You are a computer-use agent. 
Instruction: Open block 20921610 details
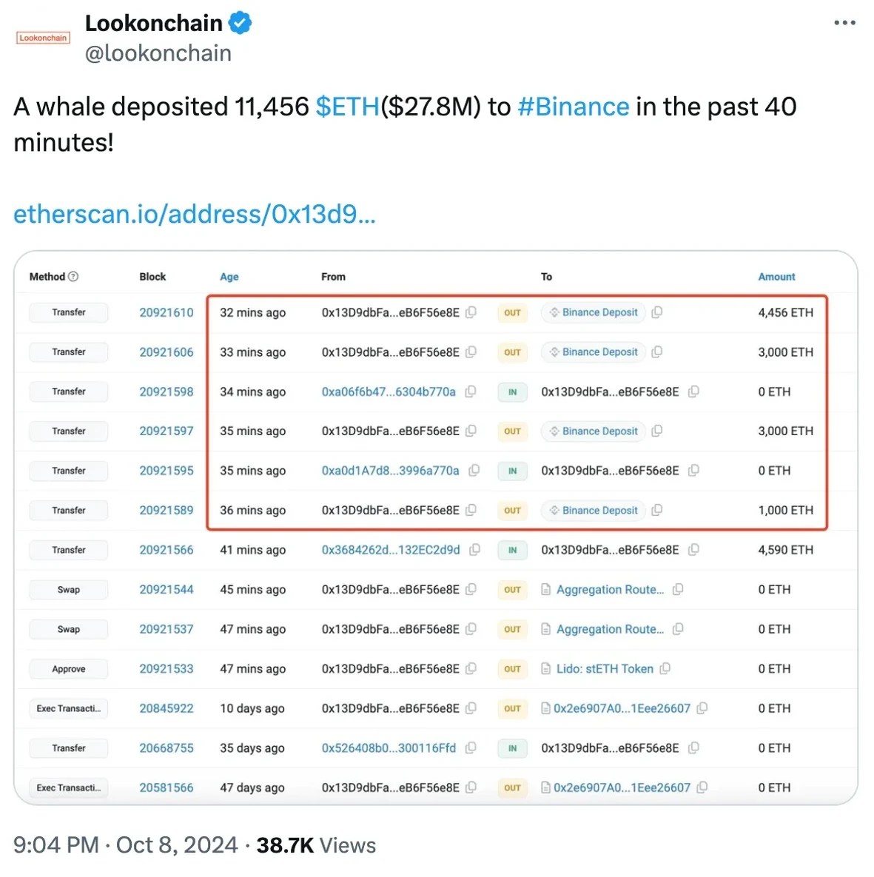(166, 312)
